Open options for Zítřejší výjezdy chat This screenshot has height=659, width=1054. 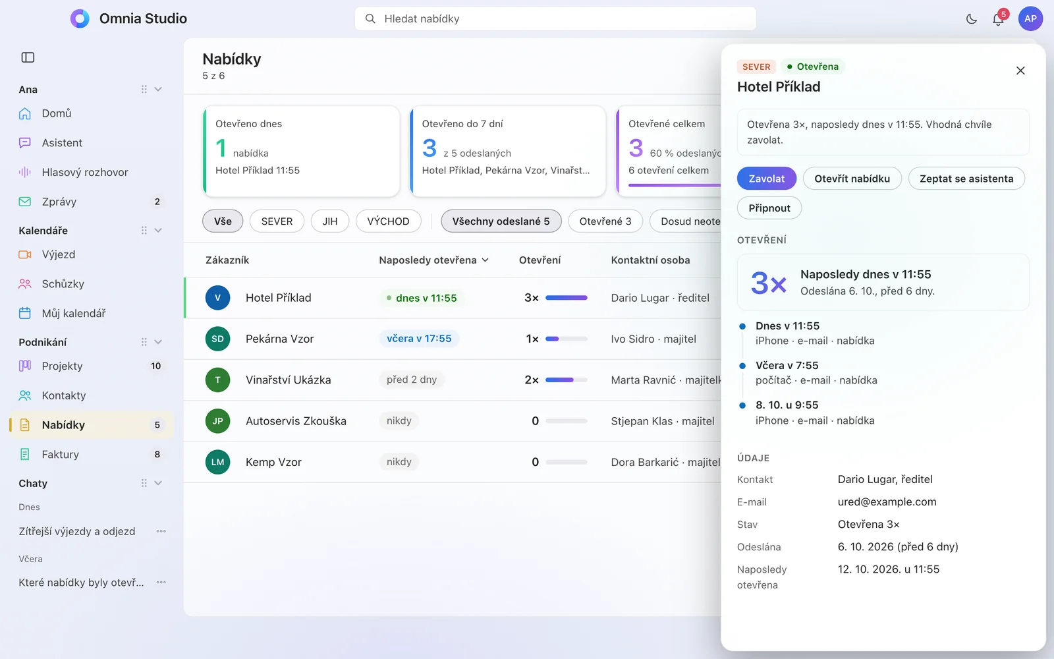coord(161,531)
